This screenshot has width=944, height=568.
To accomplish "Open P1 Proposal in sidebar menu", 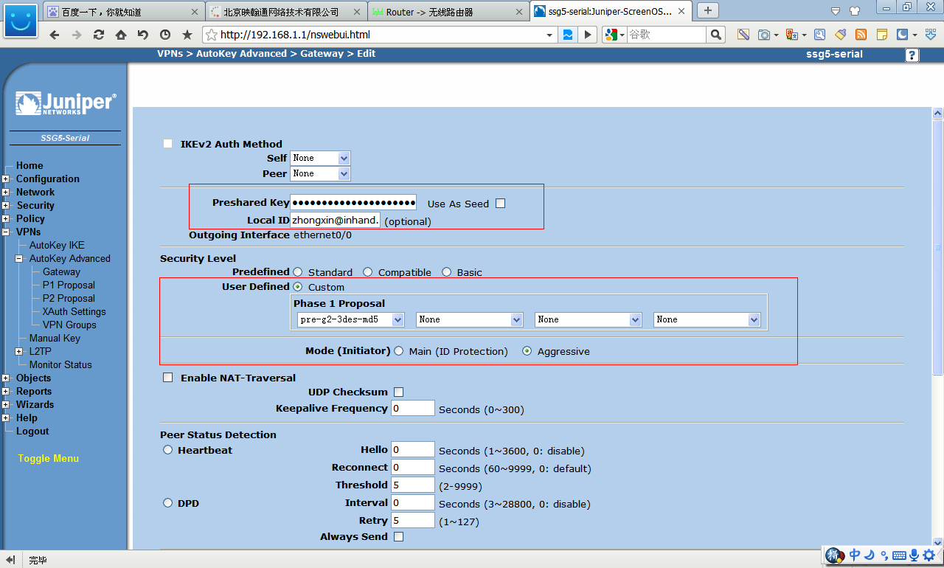I will click(69, 285).
